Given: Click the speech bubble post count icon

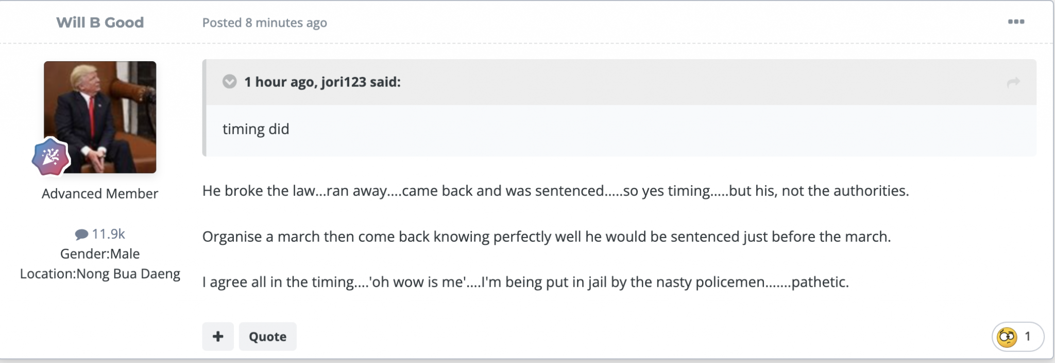Looking at the screenshot, I should [81, 234].
